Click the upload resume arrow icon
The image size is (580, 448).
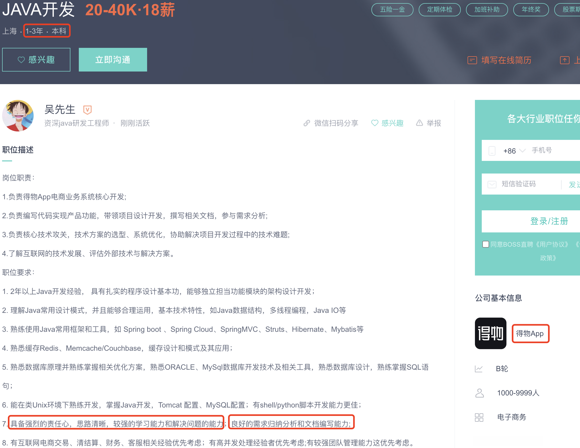pyautogui.click(x=564, y=60)
